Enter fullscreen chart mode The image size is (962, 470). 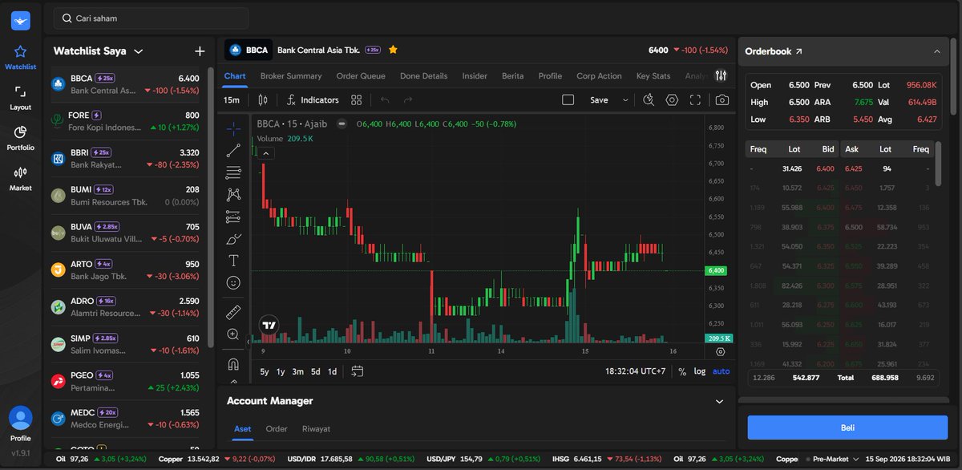point(695,100)
